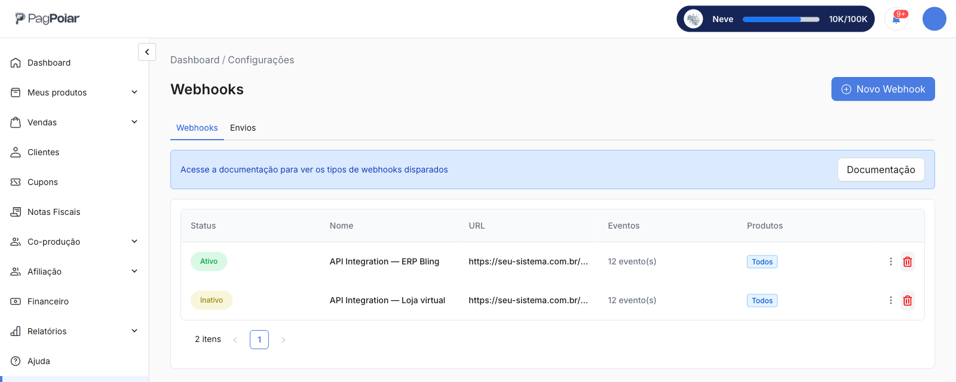
Task: Expand the Meus produtos submenu chevron
Action: [x=134, y=92]
